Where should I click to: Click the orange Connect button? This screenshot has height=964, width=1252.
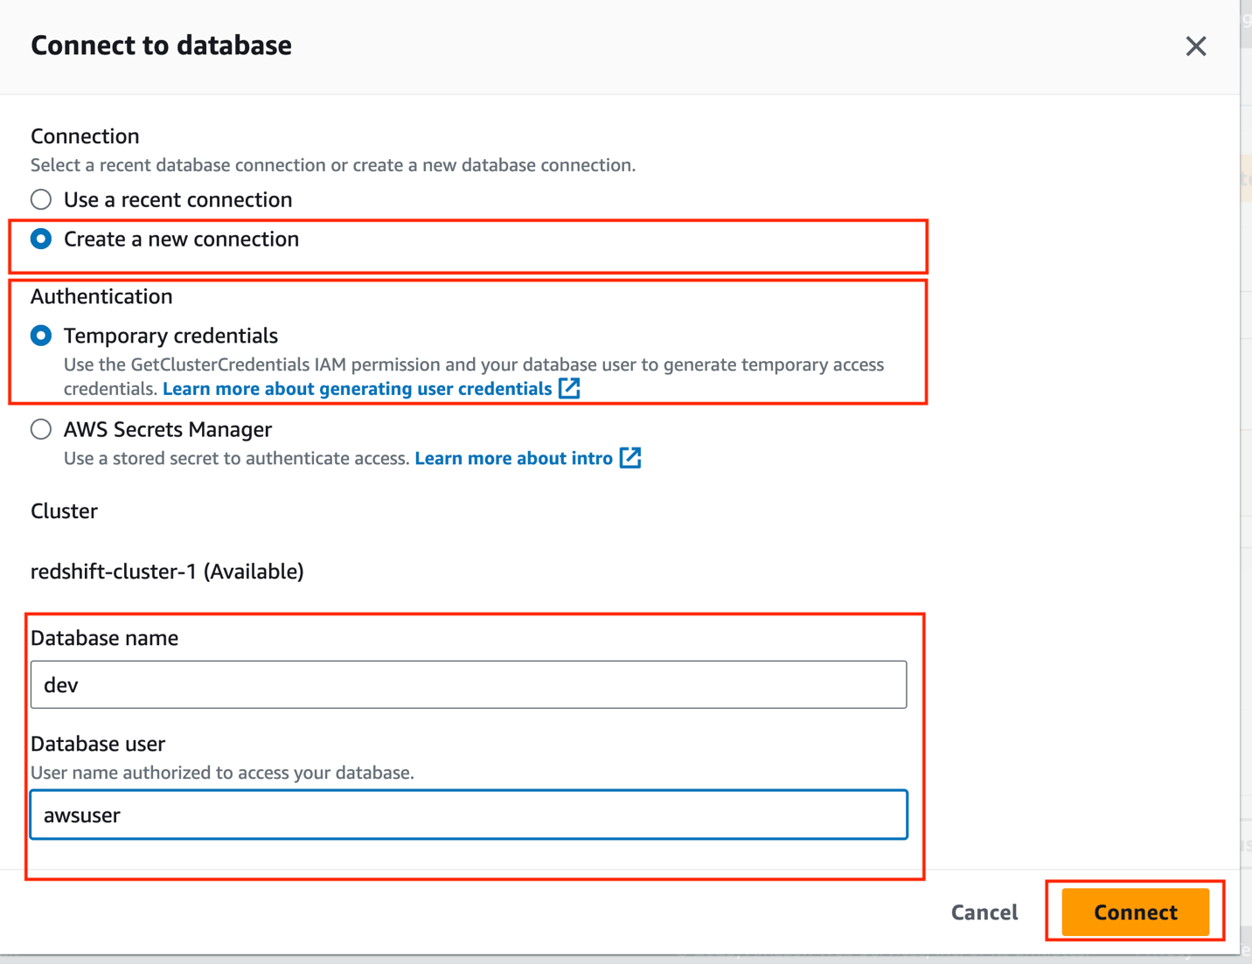click(1136, 912)
